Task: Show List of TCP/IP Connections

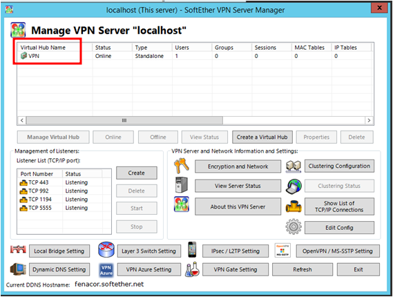Action: pyautogui.click(x=339, y=207)
